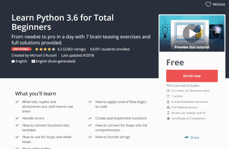The height and width of the screenshot is (149, 229).
Task: Click the 8 downloadable resources text
Action: (189, 102)
